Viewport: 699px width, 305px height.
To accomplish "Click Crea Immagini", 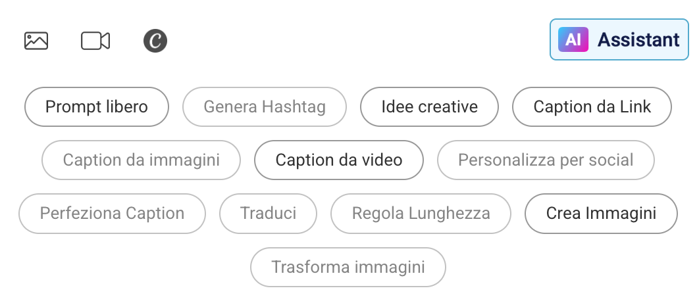I will pos(601,213).
